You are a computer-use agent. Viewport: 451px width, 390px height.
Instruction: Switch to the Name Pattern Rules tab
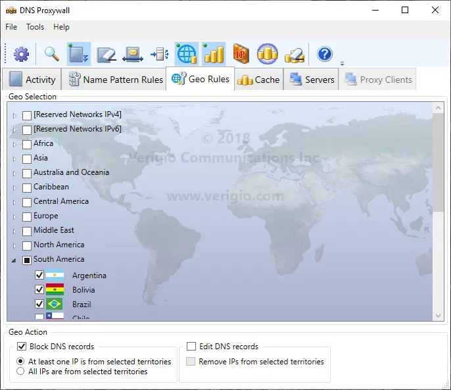(x=114, y=79)
